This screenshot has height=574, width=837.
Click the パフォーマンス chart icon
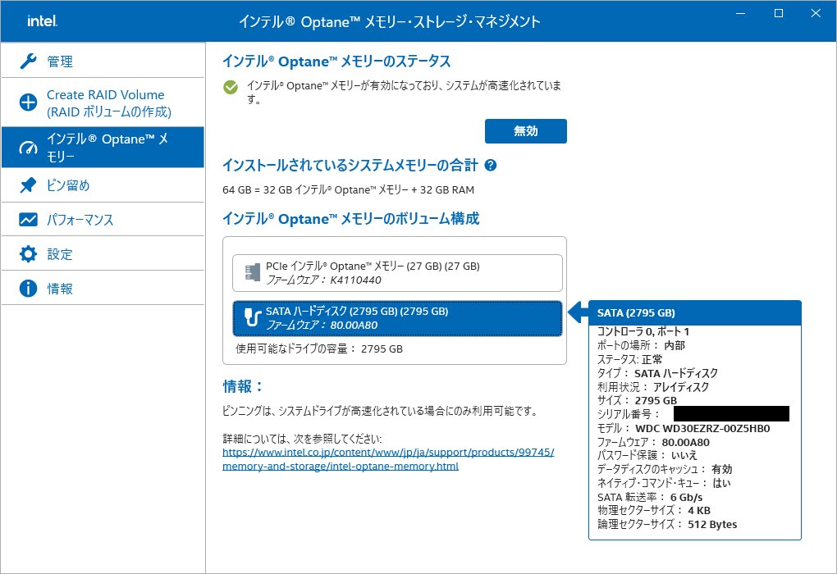[27, 220]
